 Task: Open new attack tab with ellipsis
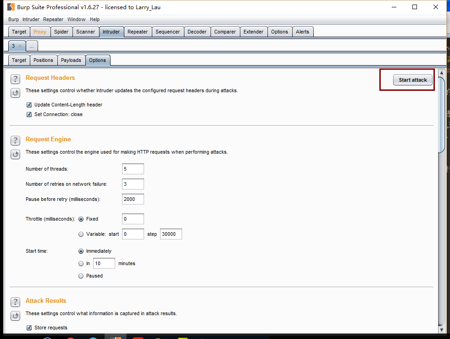point(32,46)
